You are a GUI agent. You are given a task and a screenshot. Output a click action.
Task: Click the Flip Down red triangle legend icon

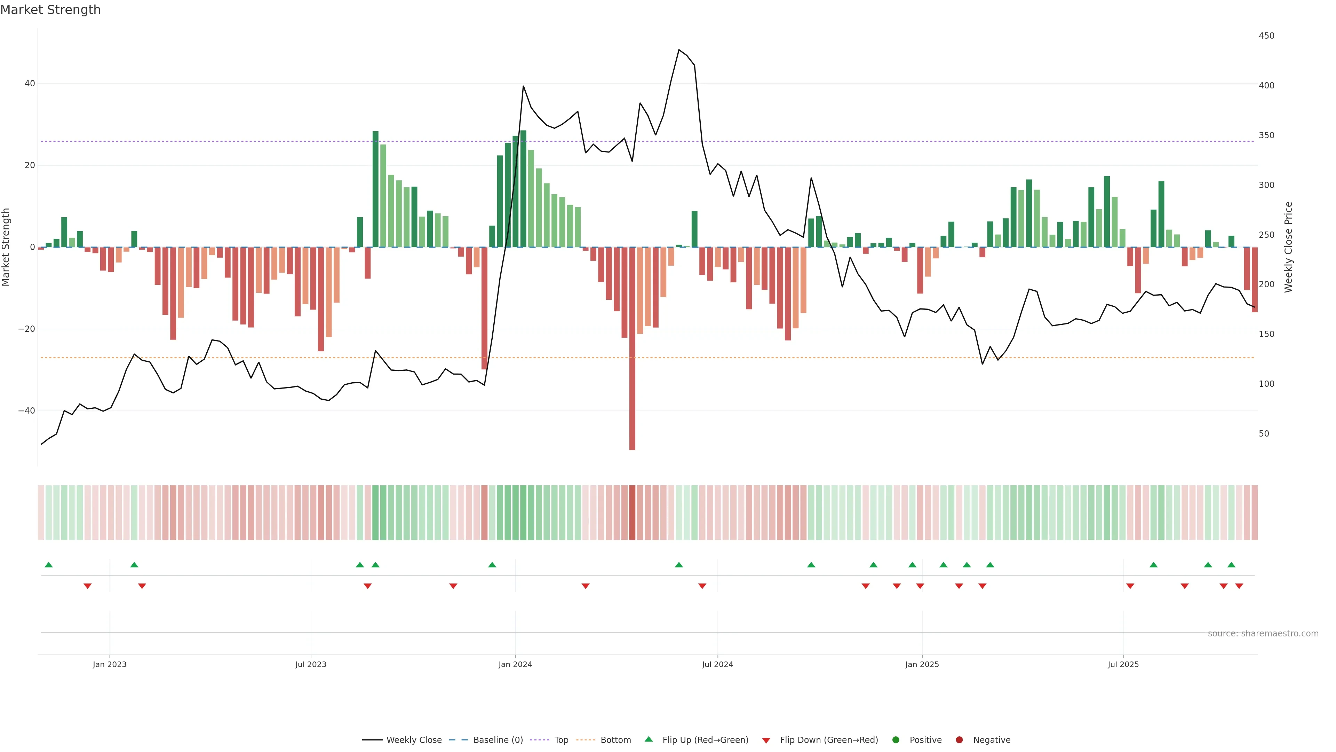pyautogui.click(x=766, y=740)
